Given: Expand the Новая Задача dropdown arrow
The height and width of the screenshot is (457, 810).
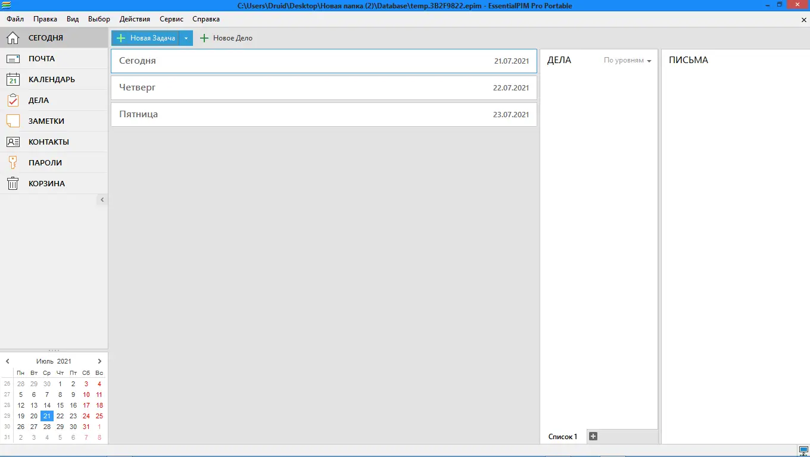Looking at the screenshot, I should point(186,38).
